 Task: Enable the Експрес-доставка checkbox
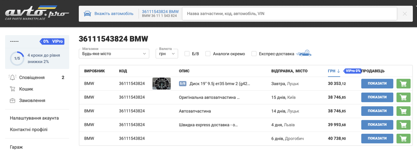[x=254, y=54]
